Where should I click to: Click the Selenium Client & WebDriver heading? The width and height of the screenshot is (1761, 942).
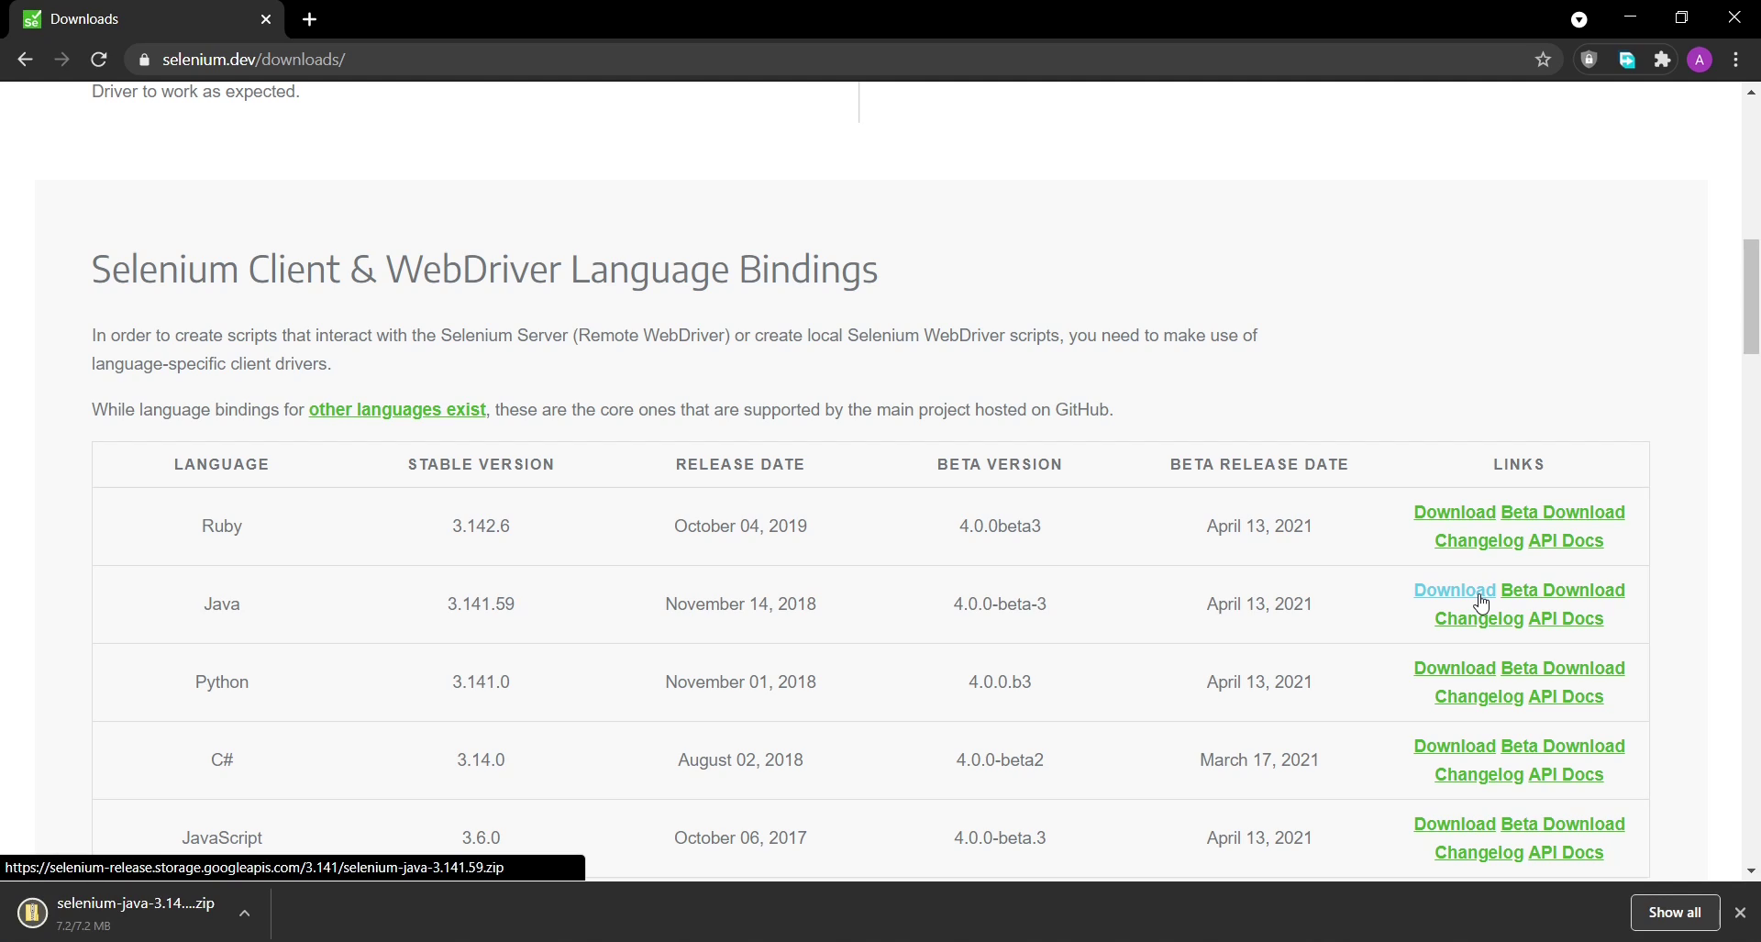coord(484,270)
